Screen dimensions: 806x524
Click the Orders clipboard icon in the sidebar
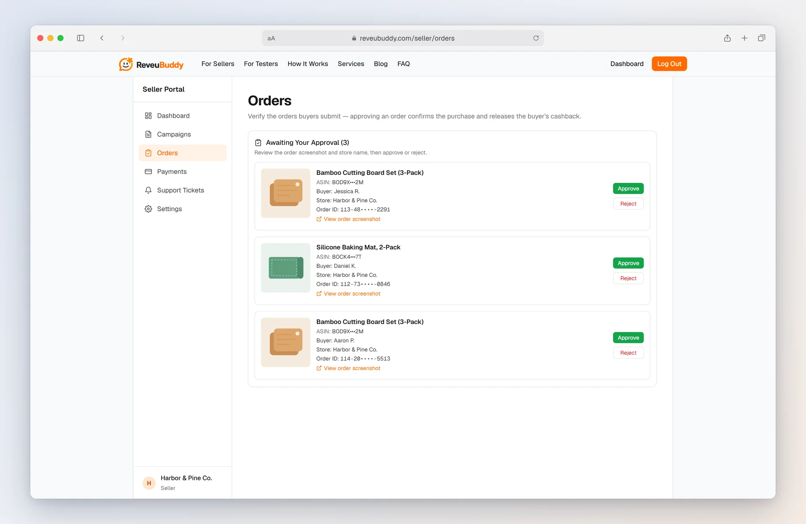(x=148, y=153)
